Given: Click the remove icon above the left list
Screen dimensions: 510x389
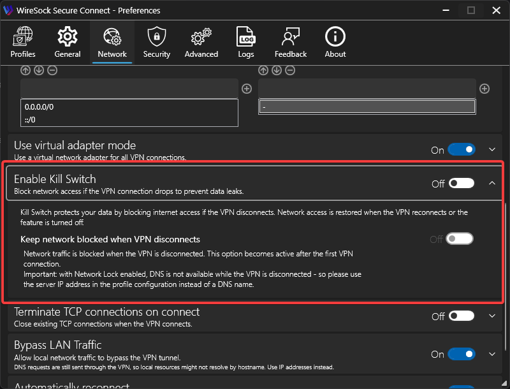Looking at the screenshot, I should coord(52,71).
